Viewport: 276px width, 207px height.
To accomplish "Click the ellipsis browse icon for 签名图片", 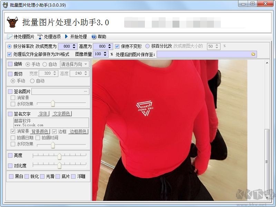I will 85,91.
